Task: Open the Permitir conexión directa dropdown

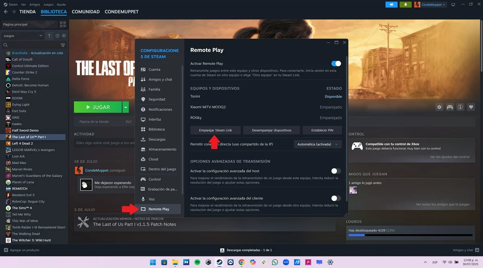Action: (x=318, y=144)
